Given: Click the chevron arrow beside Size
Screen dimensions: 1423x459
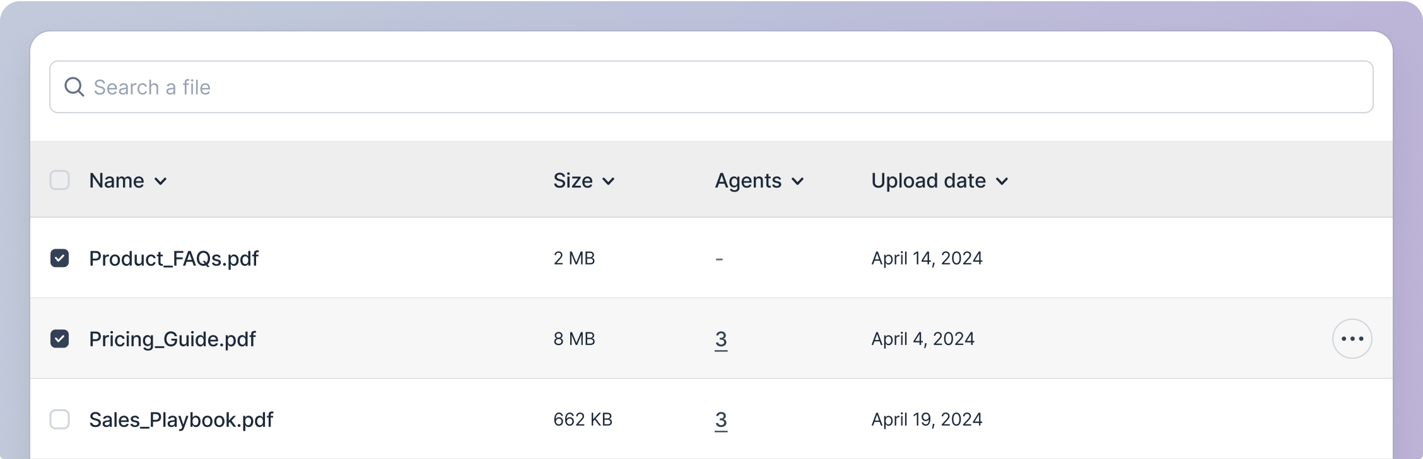Looking at the screenshot, I should pyautogui.click(x=609, y=181).
